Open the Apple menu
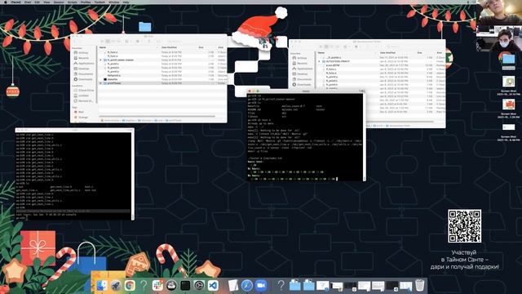The width and height of the screenshot is (522, 294). point(6,2)
